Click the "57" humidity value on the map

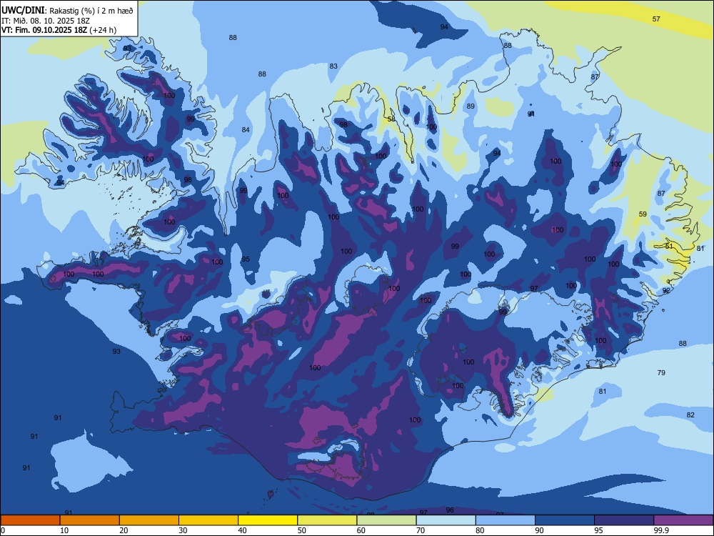[656, 19]
